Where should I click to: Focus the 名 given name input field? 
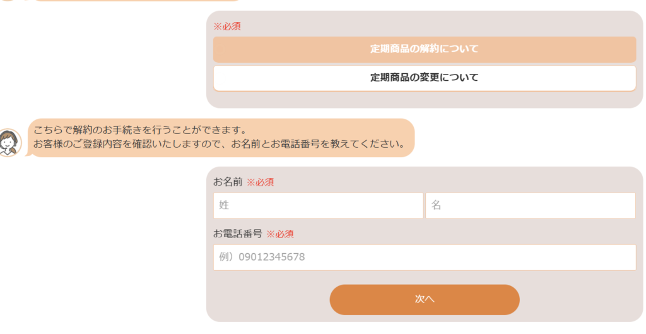530,205
